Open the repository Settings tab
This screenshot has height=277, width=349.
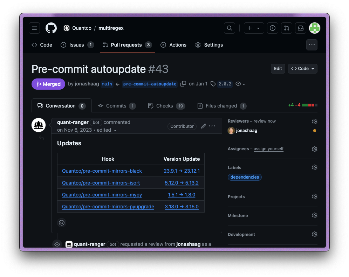tap(209, 45)
